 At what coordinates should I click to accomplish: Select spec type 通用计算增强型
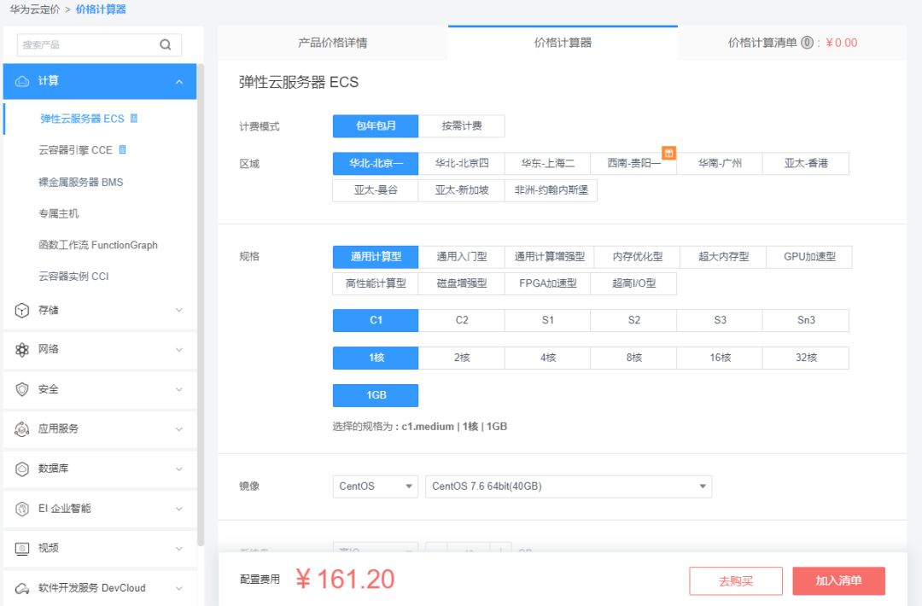pos(549,257)
